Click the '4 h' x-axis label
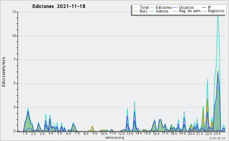 click(51, 133)
